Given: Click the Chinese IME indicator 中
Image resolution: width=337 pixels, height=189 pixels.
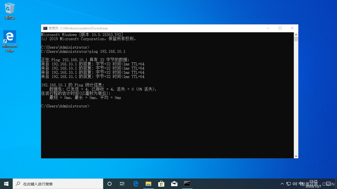Looking at the screenshot, I should 301,184.
